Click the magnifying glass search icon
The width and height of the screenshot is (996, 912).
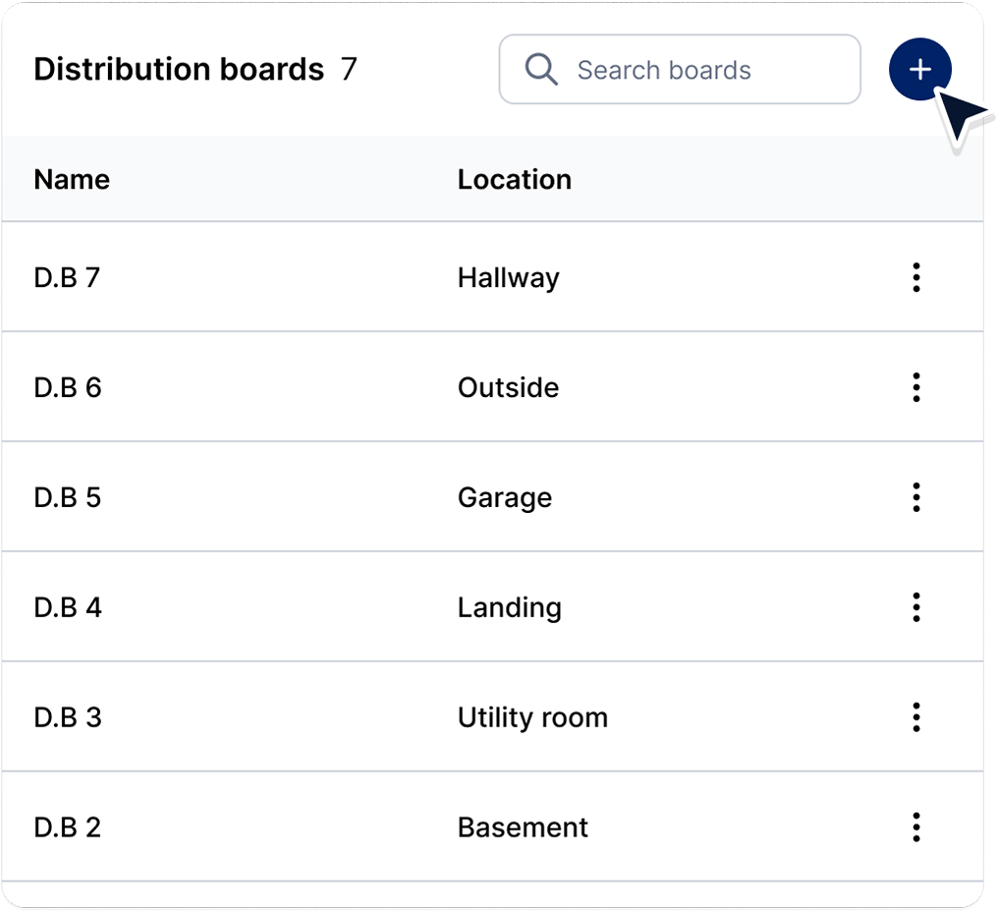tap(540, 69)
